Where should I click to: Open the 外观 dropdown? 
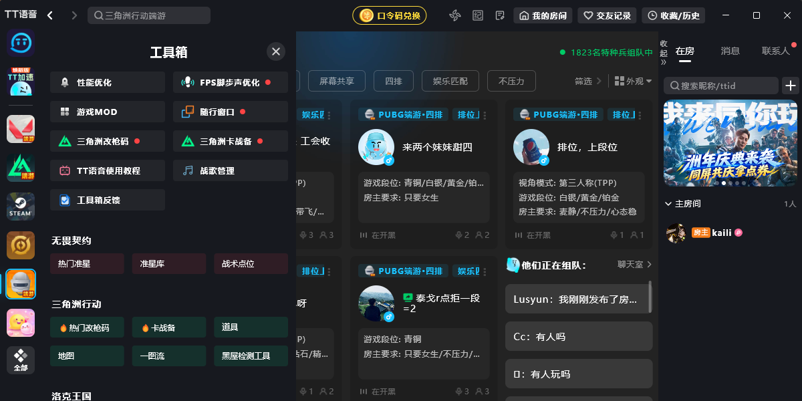[x=633, y=81]
